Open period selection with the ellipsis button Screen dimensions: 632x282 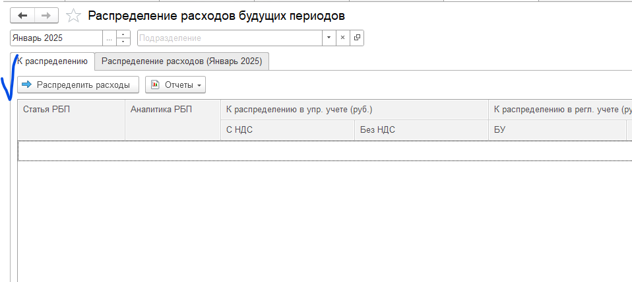point(109,38)
